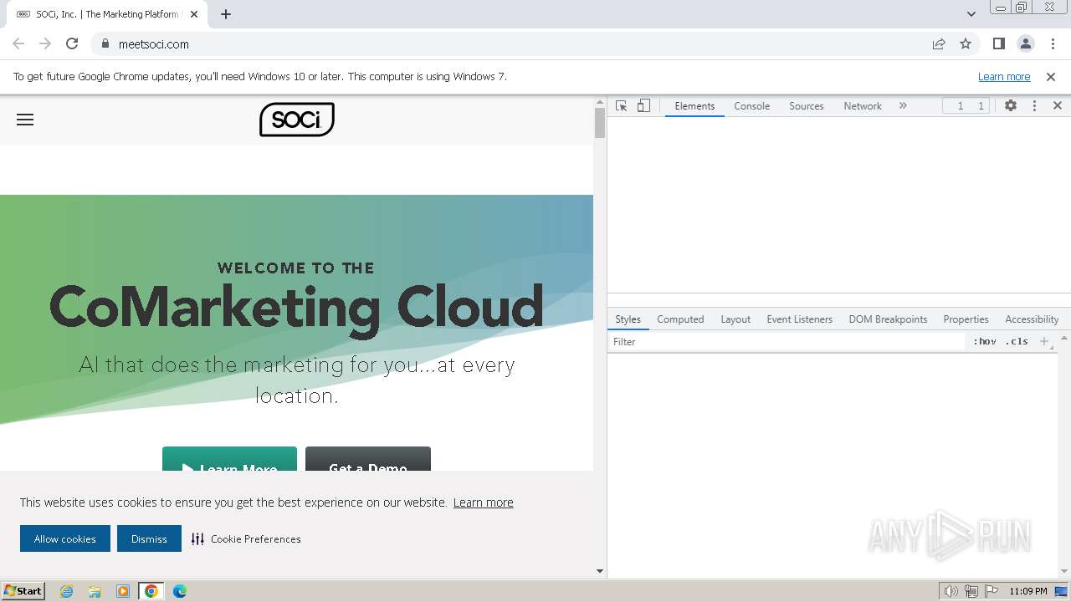Toggle the .cls element classes panel
Image resolution: width=1071 pixels, height=602 pixels.
tap(1017, 342)
